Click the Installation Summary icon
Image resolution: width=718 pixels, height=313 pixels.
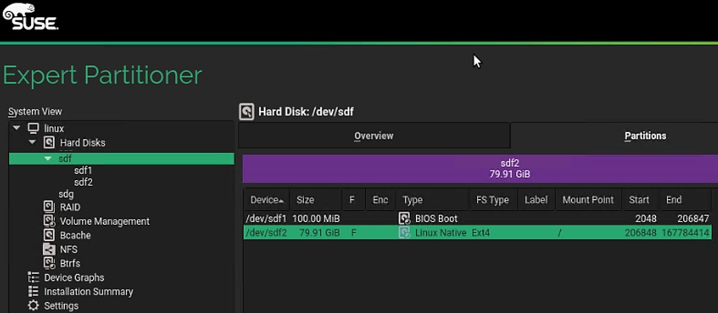click(33, 291)
